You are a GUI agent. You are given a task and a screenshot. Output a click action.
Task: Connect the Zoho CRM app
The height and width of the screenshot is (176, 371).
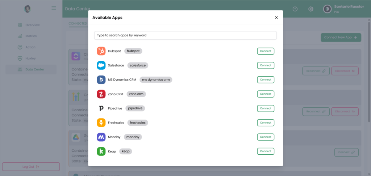(266, 94)
